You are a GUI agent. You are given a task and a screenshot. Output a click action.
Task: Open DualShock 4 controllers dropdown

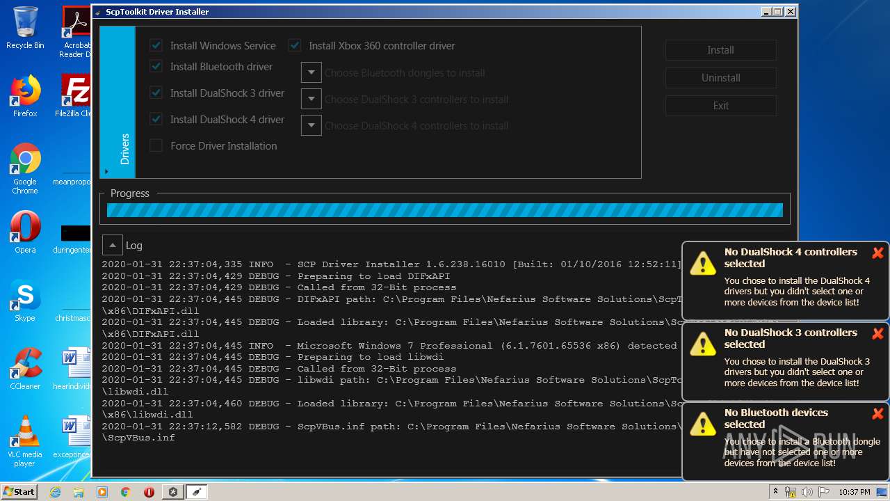(311, 125)
